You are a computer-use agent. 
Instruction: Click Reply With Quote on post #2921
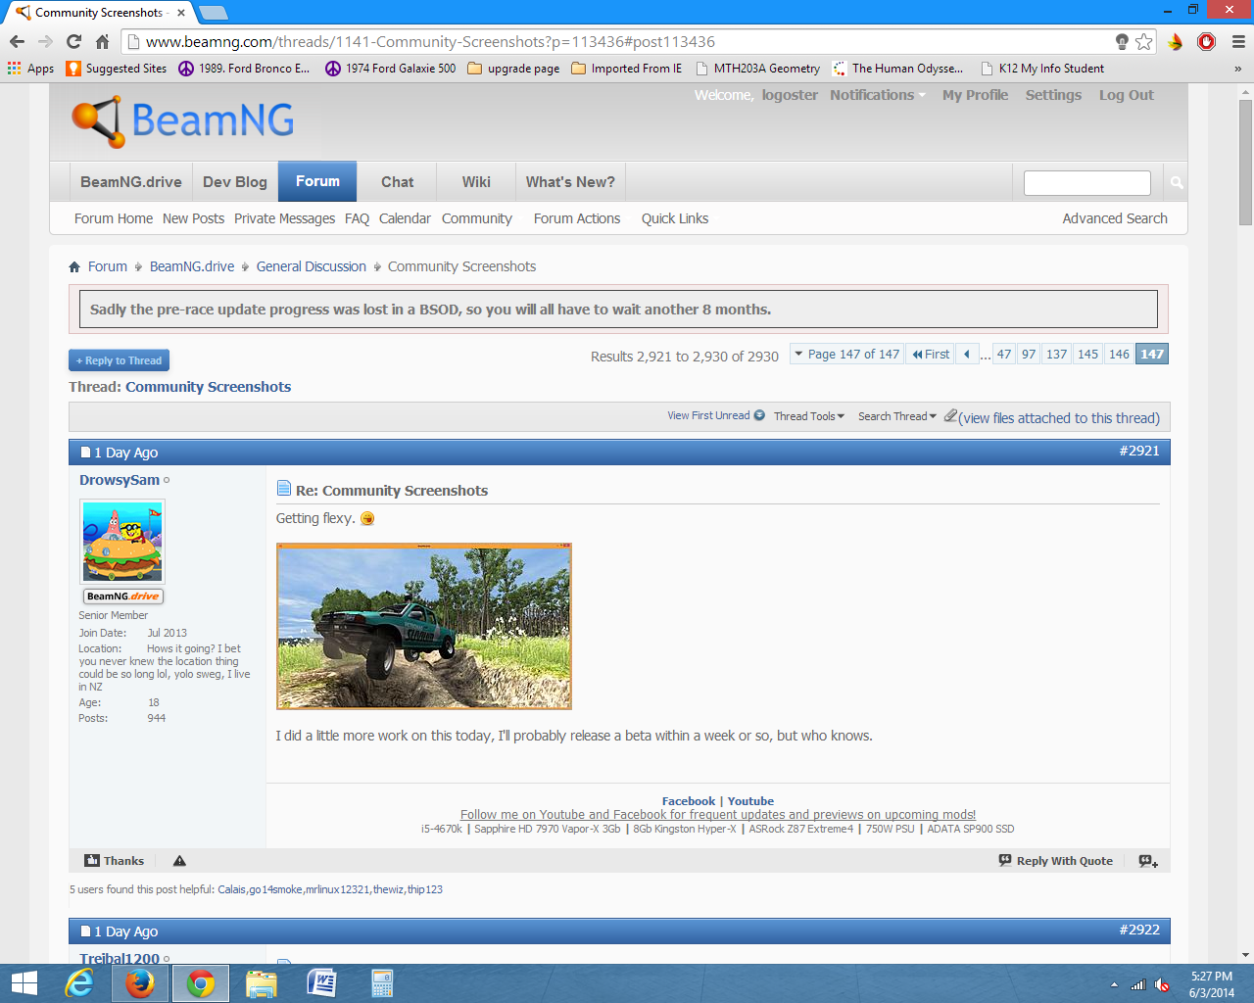[x=1055, y=861]
